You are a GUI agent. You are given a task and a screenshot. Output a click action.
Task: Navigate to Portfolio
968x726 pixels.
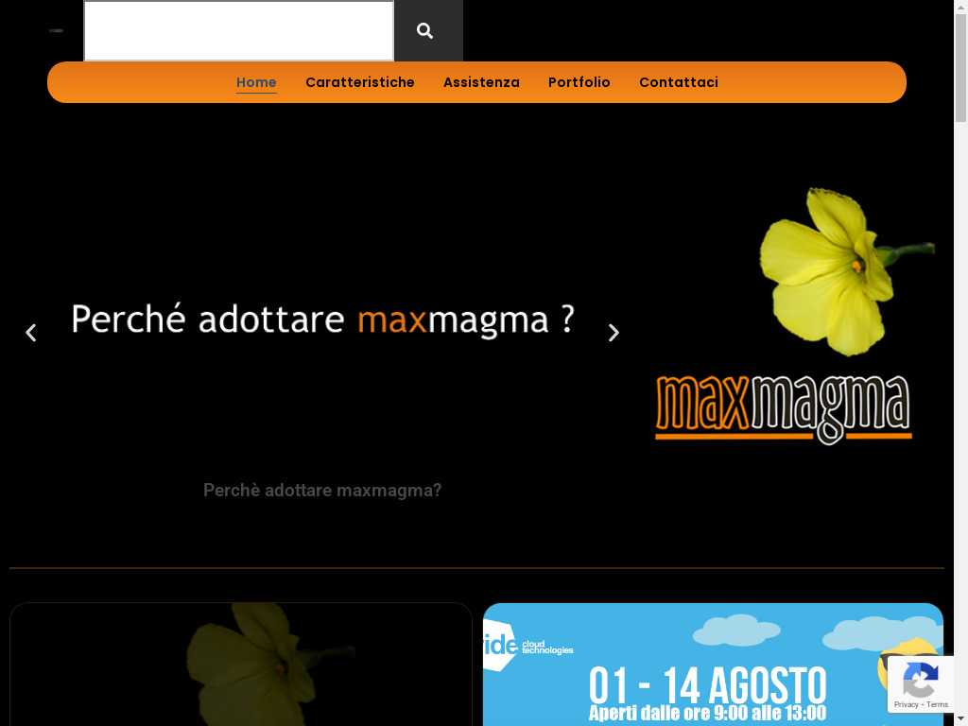click(x=579, y=82)
